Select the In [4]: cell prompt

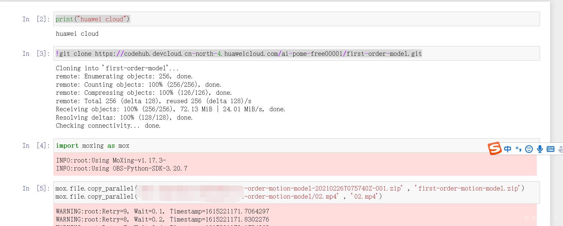tap(36, 146)
